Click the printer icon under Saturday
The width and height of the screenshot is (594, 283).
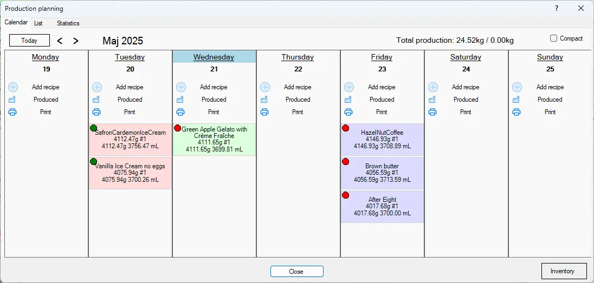click(x=432, y=112)
